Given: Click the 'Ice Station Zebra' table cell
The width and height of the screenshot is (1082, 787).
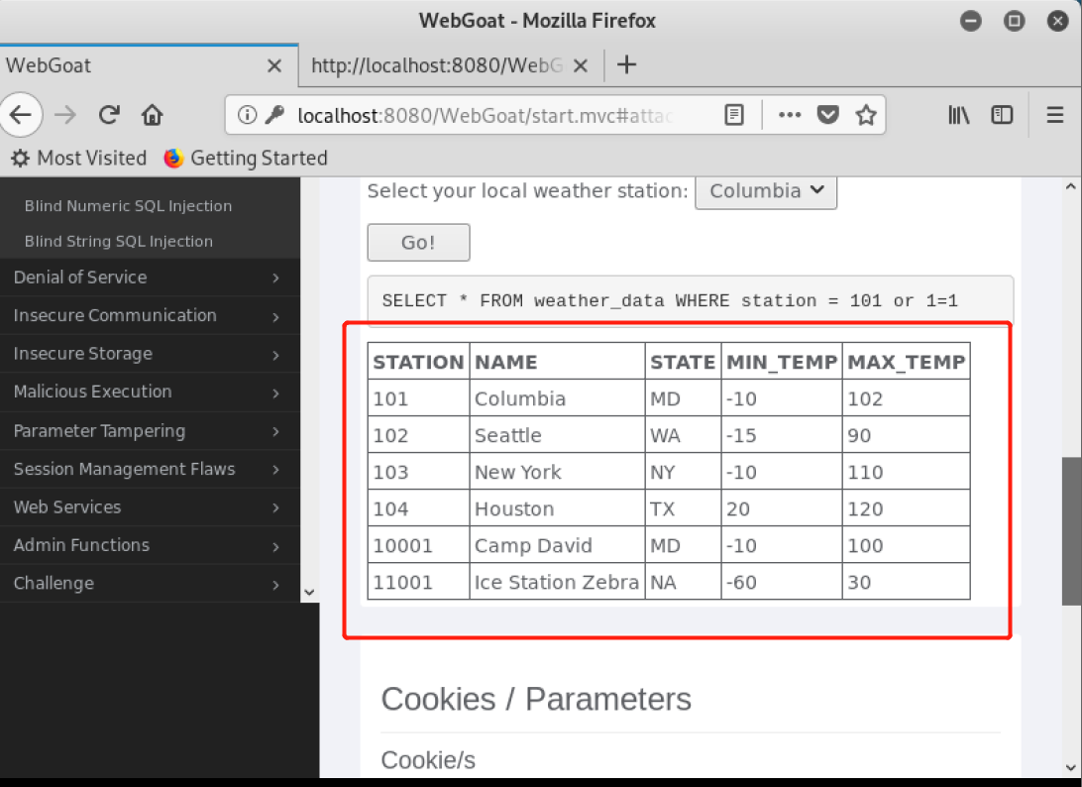Looking at the screenshot, I should coord(557,581).
